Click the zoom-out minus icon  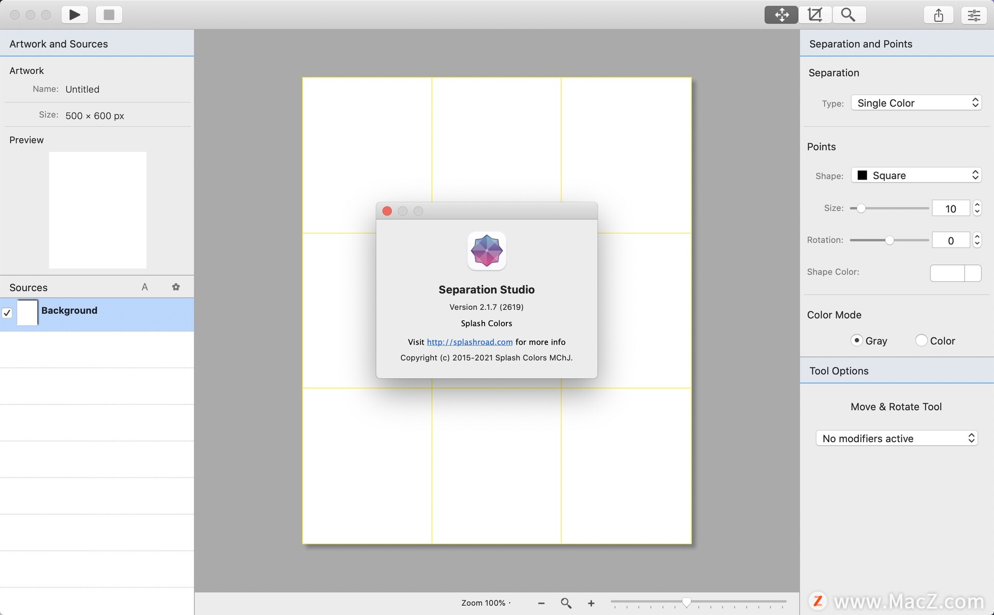point(541,603)
